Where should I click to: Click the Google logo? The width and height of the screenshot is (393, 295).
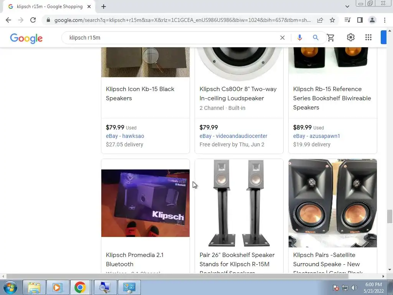26,38
